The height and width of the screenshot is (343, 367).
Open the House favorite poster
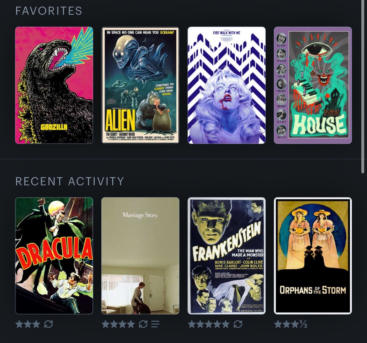point(313,85)
